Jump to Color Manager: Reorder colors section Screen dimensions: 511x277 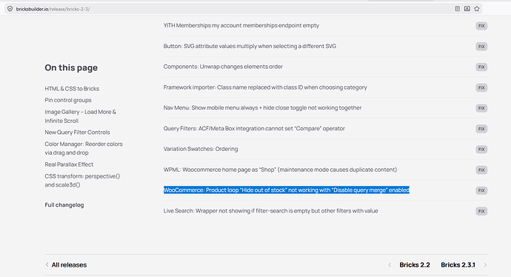point(84,148)
